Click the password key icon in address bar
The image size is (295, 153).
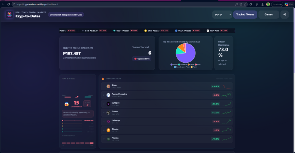tap(237, 4)
